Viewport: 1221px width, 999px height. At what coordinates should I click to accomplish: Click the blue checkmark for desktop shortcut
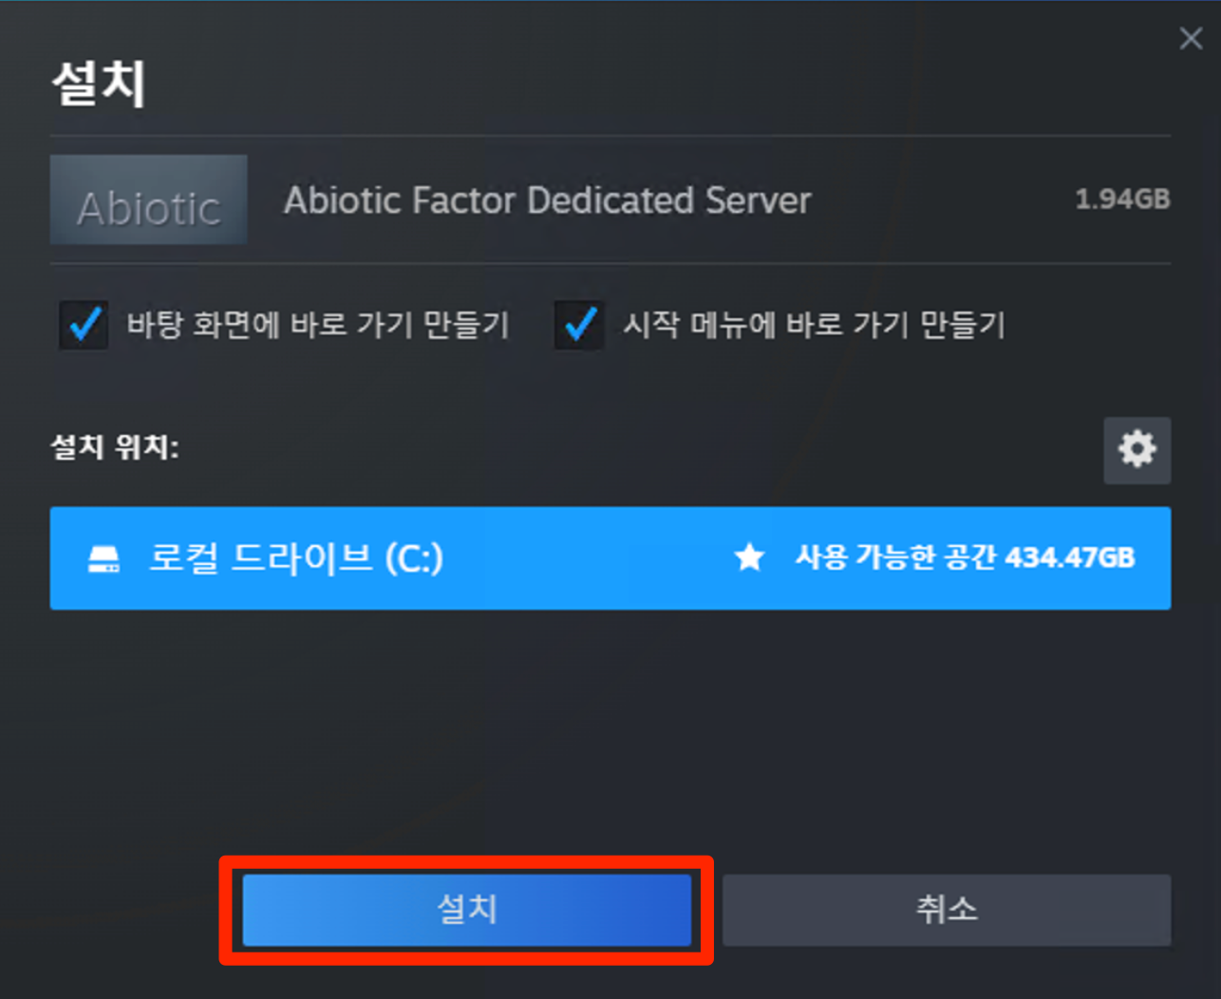coord(84,325)
